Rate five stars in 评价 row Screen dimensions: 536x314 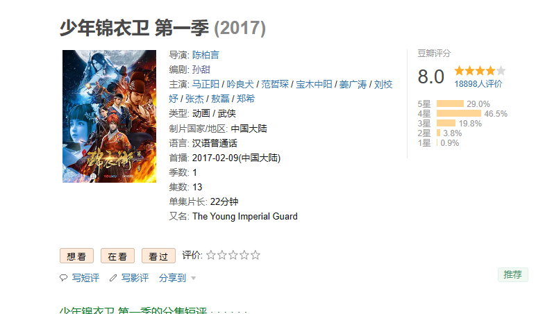pyautogui.click(x=256, y=255)
